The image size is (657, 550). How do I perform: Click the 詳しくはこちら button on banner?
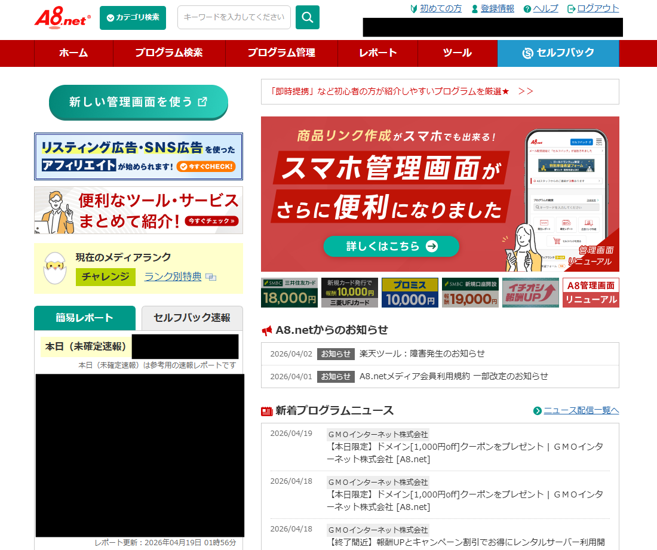[391, 246]
